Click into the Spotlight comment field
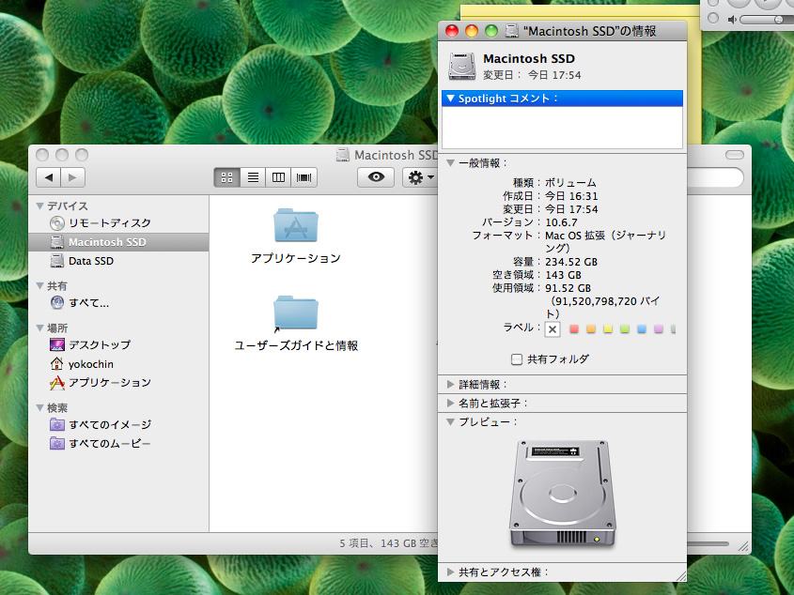Image resolution: width=794 pixels, height=595 pixels. pos(562,128)
